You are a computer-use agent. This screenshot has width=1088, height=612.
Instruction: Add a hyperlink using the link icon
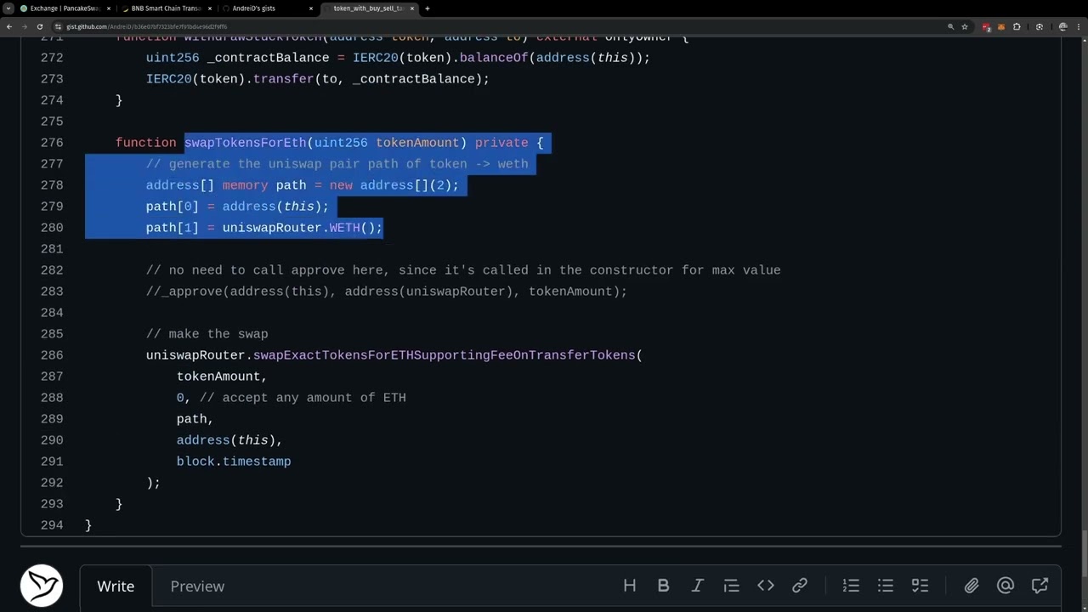coord(800,586)
